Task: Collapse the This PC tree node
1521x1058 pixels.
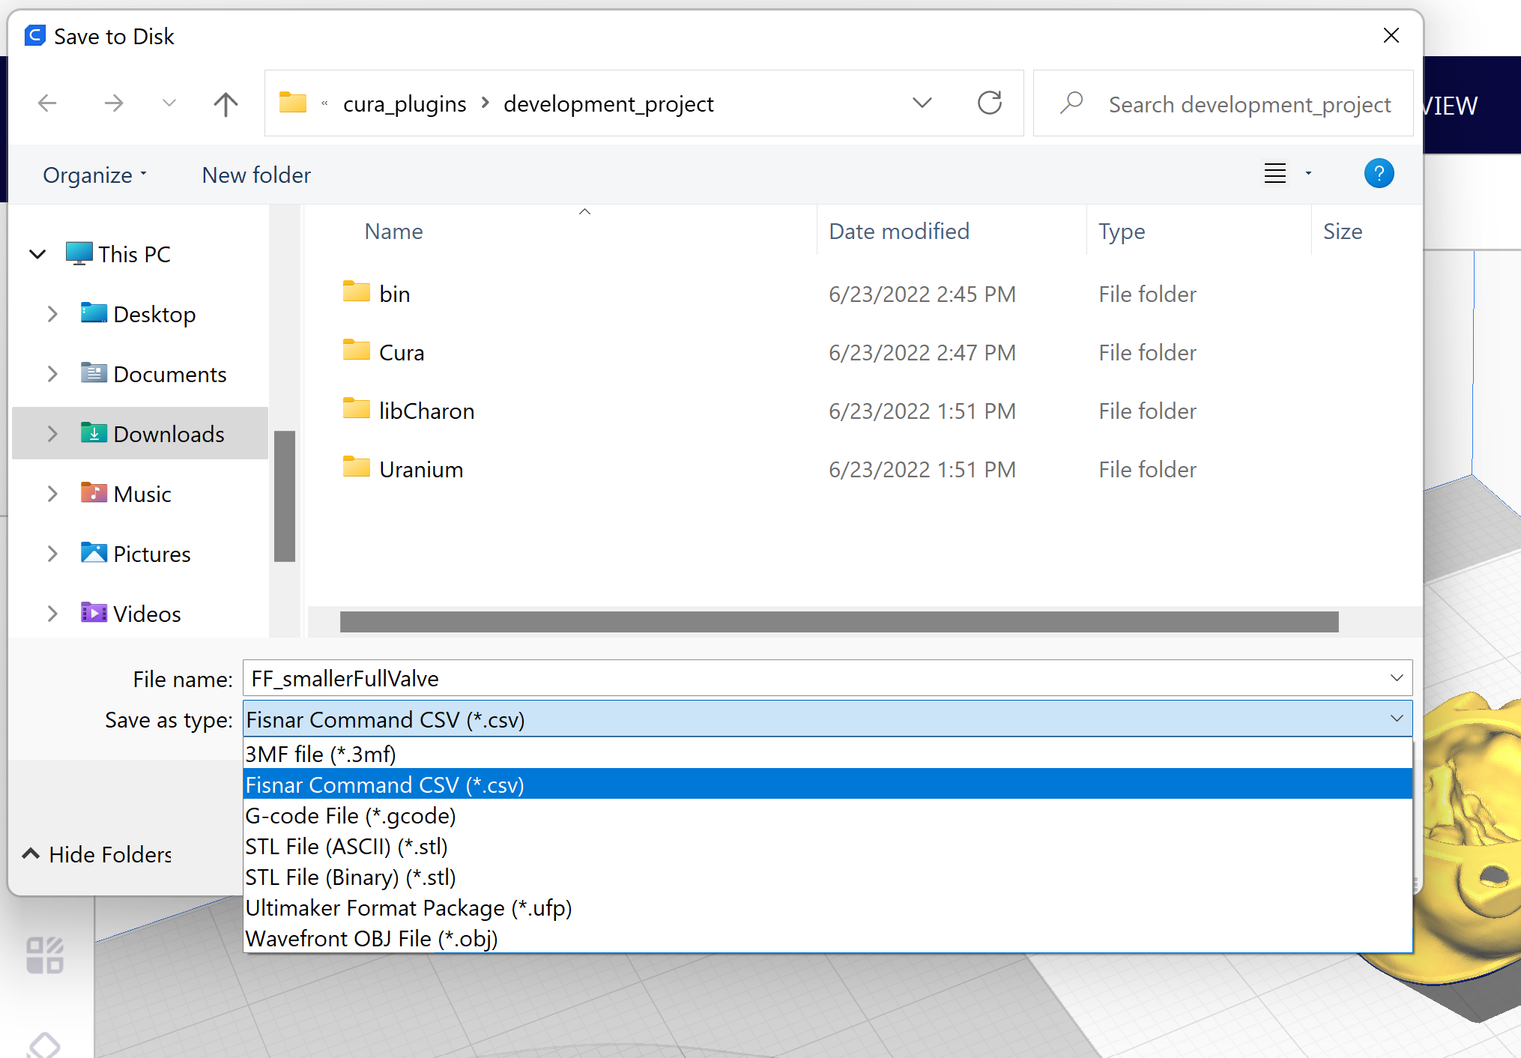Action: [37, 254]
